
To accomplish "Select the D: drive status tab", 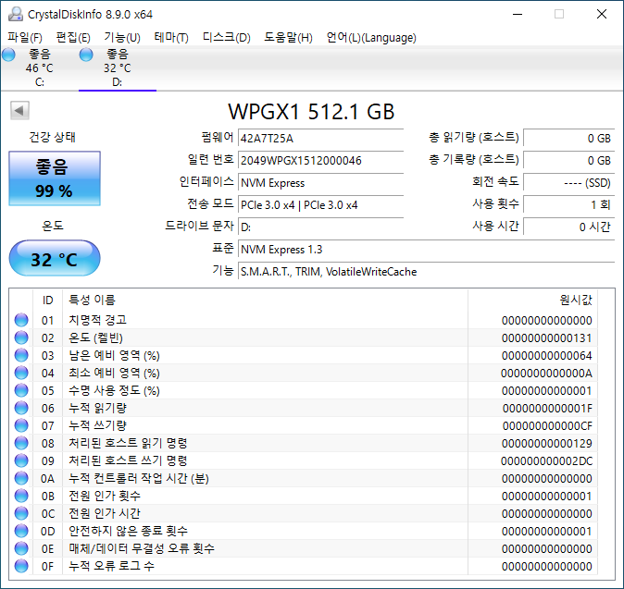I will tap(117, 67).
